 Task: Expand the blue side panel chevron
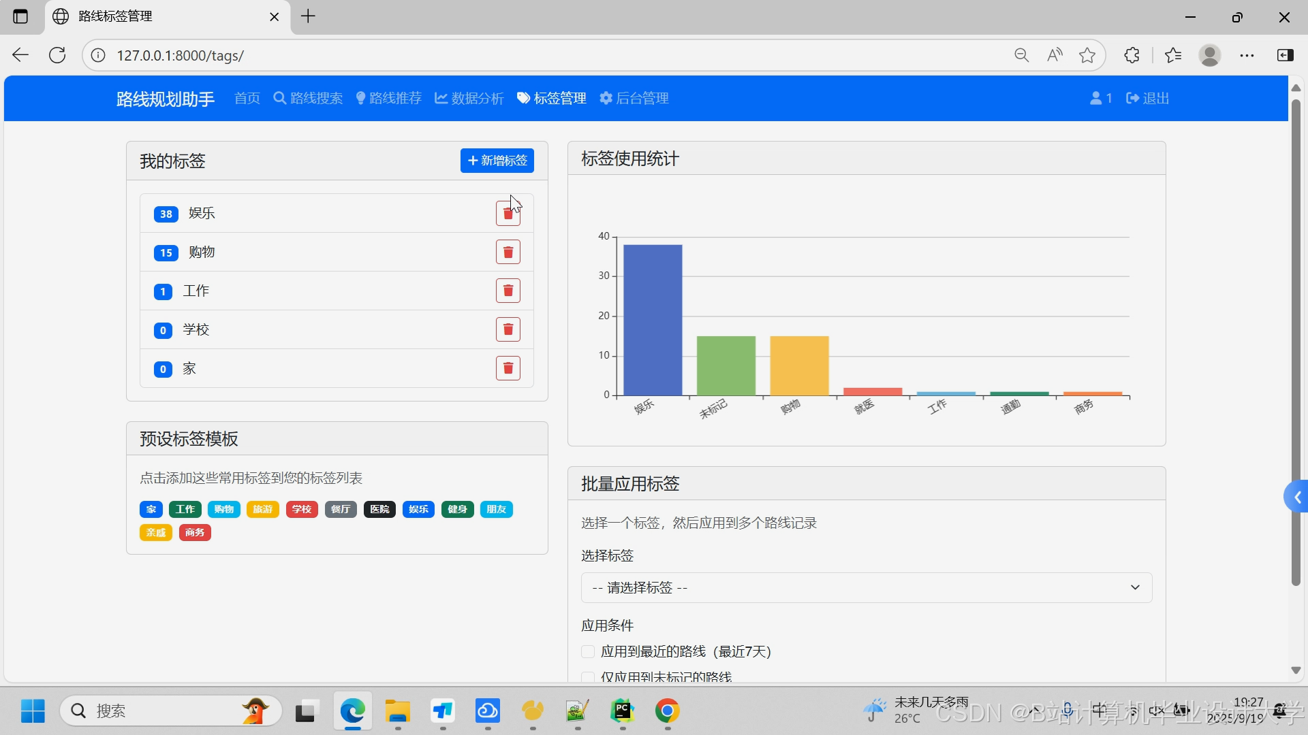[x=1297, y=497]
